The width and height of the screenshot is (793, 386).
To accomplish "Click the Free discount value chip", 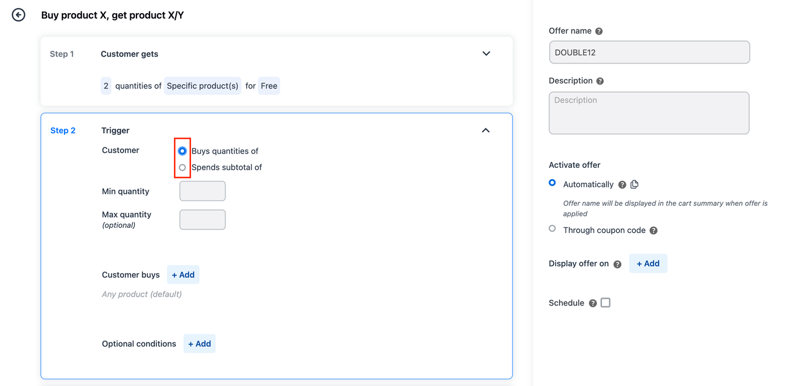I will click(268, 86).
